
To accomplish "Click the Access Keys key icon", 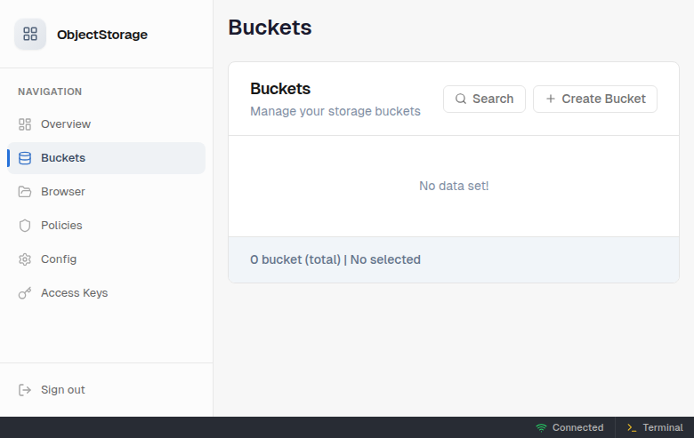I will pyautogui.click(x=25, y=293).
